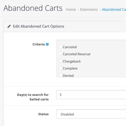Toggle the Denied checkbox
The image size is (126, 126).
point(60,75)
